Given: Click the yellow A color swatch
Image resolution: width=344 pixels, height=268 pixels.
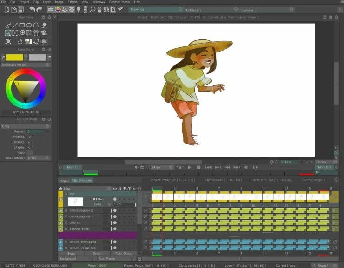Looking at the screenshot, I should 14,58.
